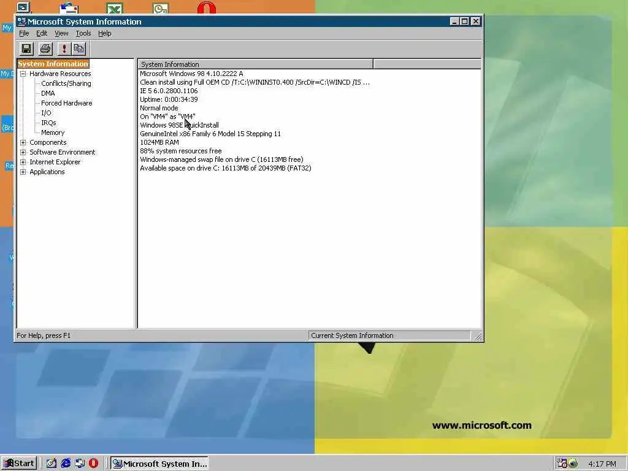Click the clock calendar desktop shortcut icon
This screenshot has height=471, width=628.
(161, 9)
